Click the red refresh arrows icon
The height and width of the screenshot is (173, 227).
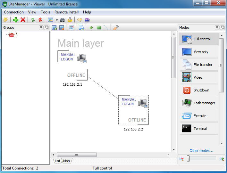40,20
